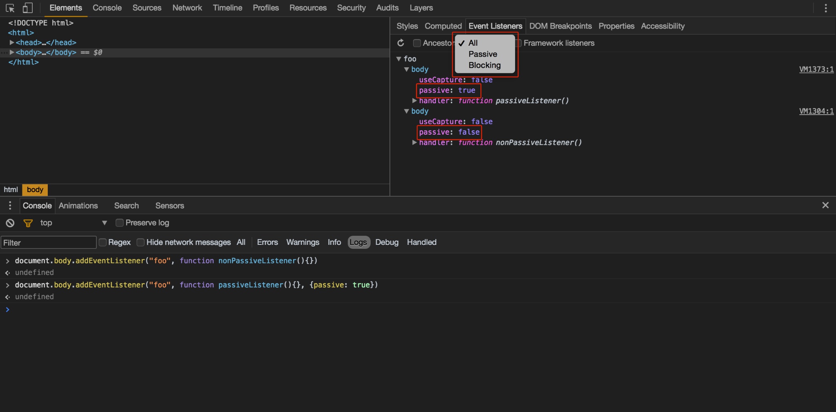This screenshot has width=836, height=412.
Task: Enable the Ancestors checkbox
Action: point(417,43)
